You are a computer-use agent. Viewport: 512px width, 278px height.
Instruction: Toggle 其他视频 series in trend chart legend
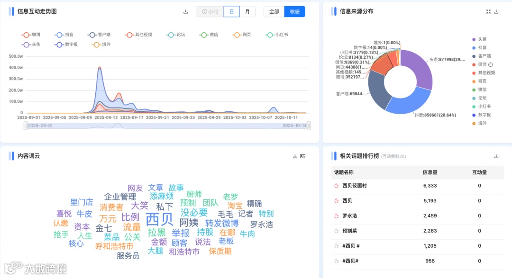click(x=138, y=35)
